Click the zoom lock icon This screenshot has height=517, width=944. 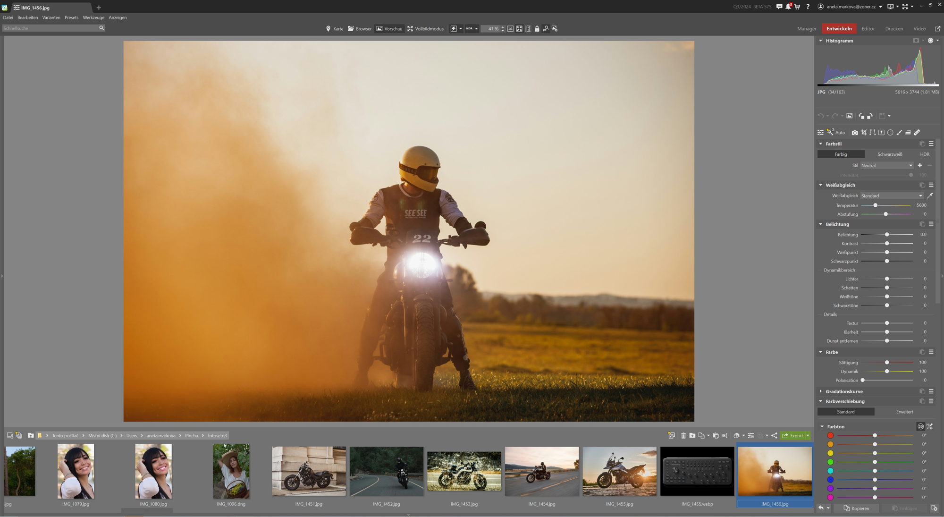pyautogui.click(x=537, y=29)
